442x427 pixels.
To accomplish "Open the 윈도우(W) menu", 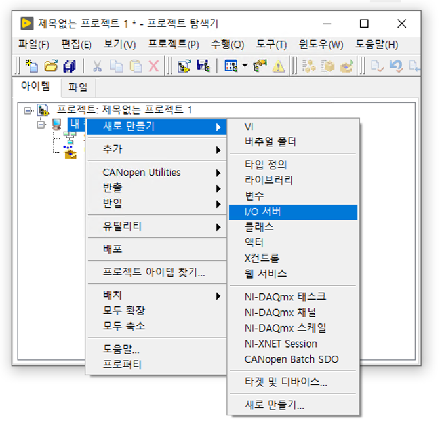I will click(x=321, y=45).
